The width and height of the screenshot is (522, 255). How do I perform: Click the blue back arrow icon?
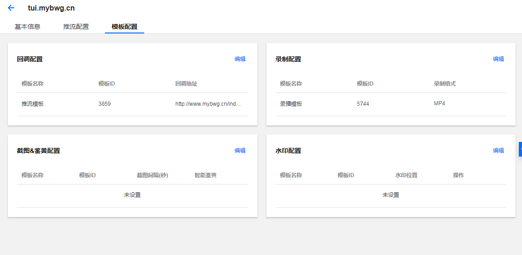tap(11, 8)
